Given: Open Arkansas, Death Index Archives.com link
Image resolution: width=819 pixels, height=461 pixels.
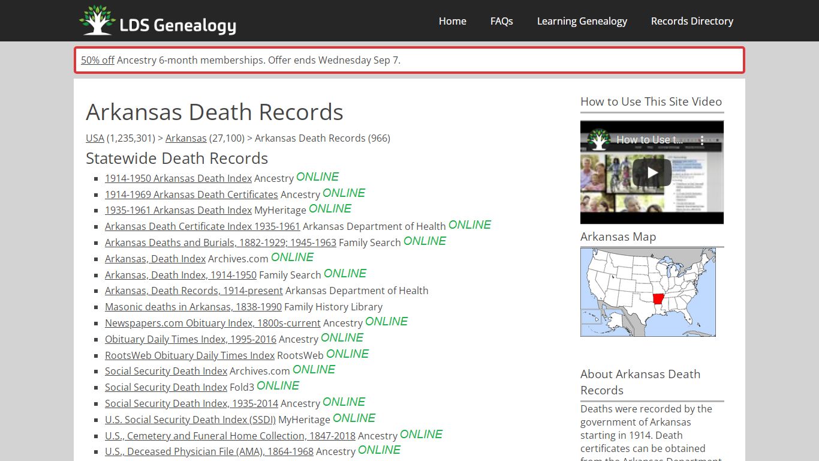Looking at the screenshot, I should pos(155,259).
